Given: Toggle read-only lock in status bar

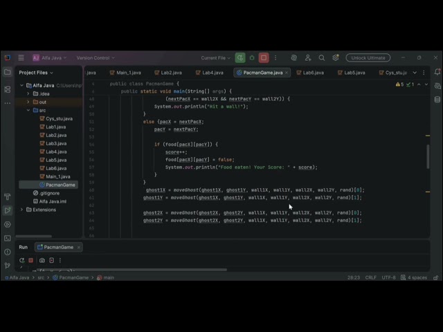Looking at the screenshot, I should click(x=436, y=278).
